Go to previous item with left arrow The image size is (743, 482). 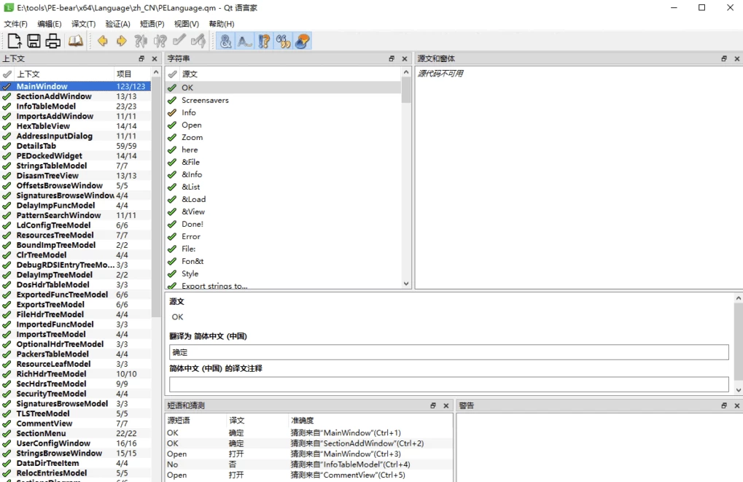click(x=103, y=41)
